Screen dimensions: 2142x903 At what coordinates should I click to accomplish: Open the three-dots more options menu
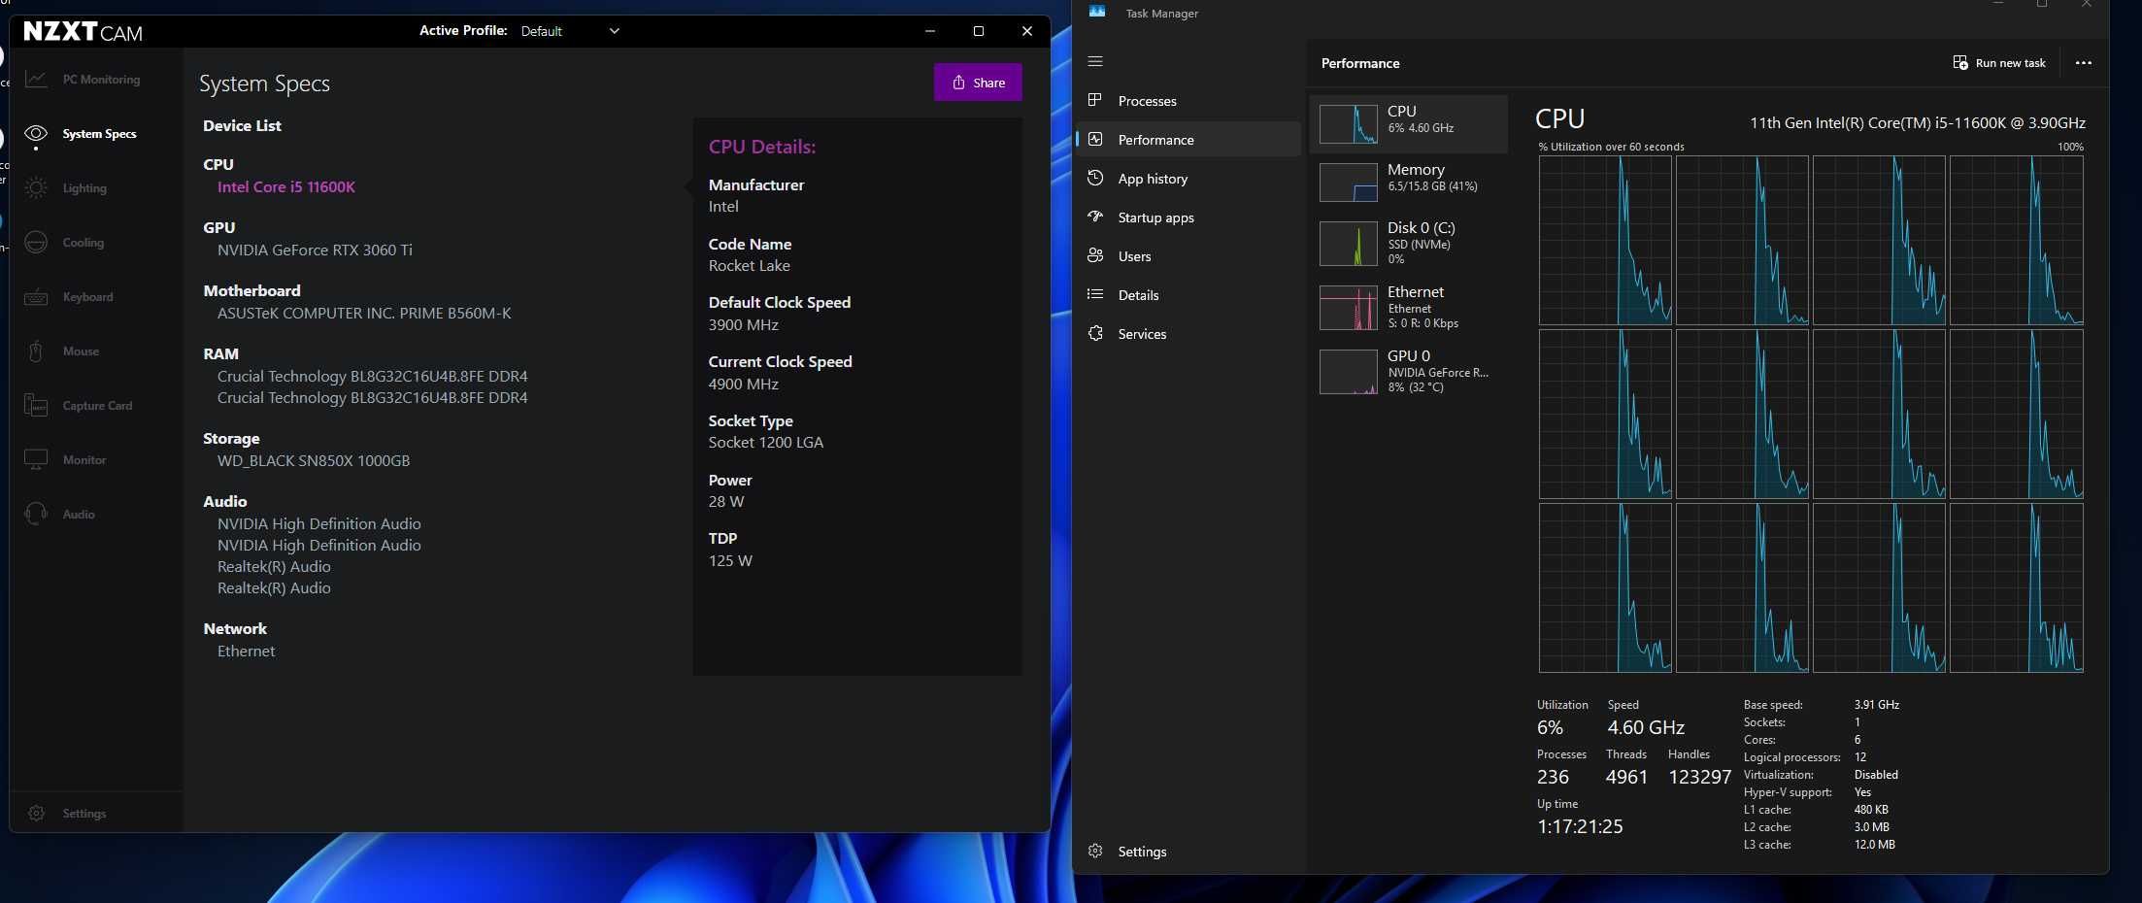click(2083, 62)
